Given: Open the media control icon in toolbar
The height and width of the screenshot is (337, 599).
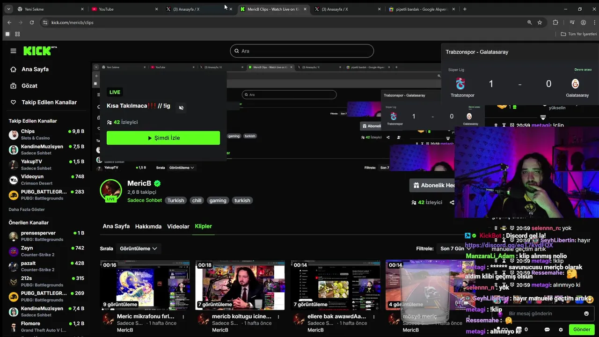Looking at the screenshot, I should 572,22.
